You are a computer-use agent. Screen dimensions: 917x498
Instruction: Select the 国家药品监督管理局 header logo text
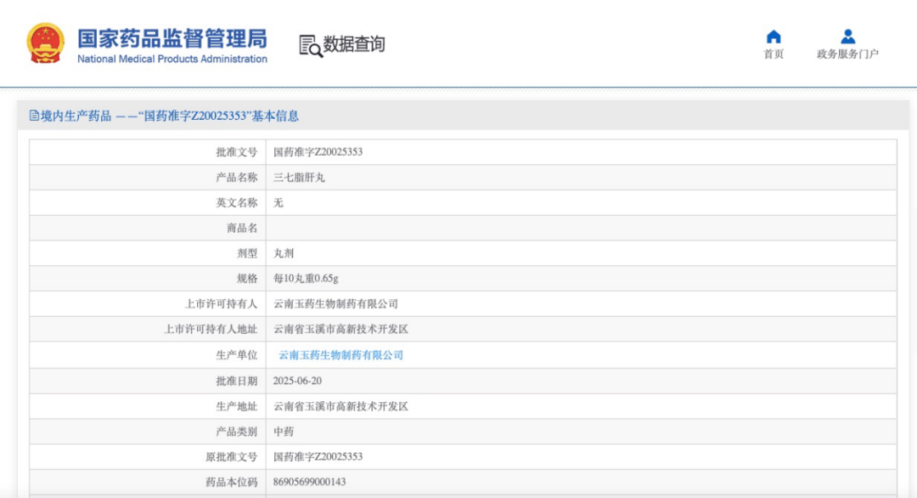click(x=171, y=37)
